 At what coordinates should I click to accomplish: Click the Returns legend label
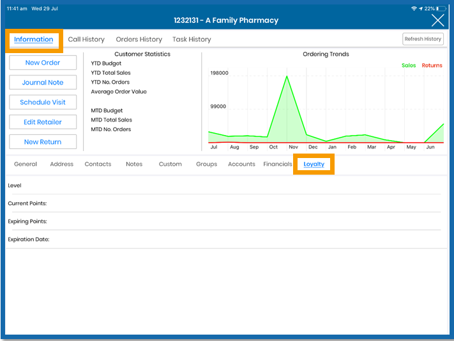click(432, 65)
